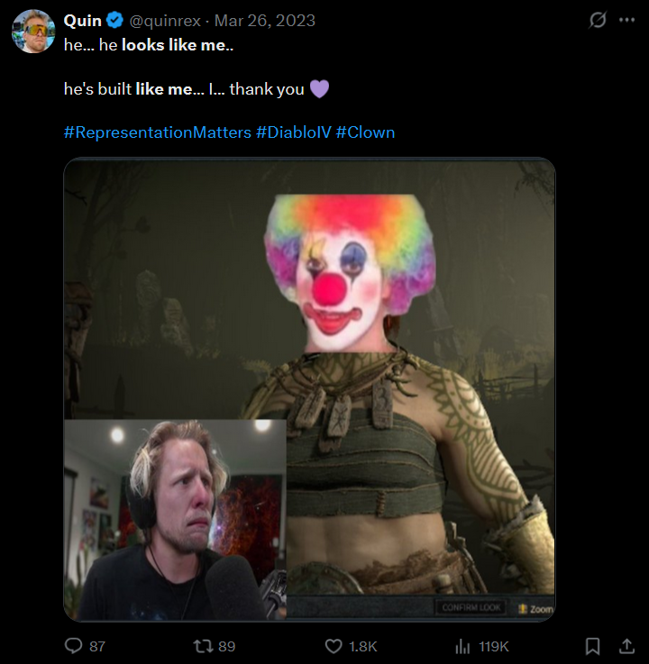Open the #Clown hashtag

coord(365,132)
